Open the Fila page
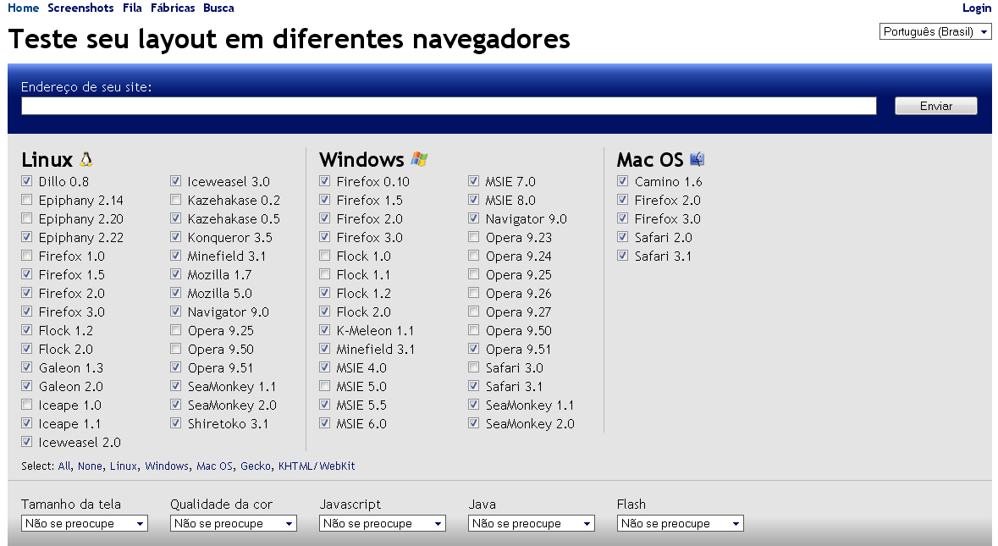The image size is (998, 546). (132, 8)
